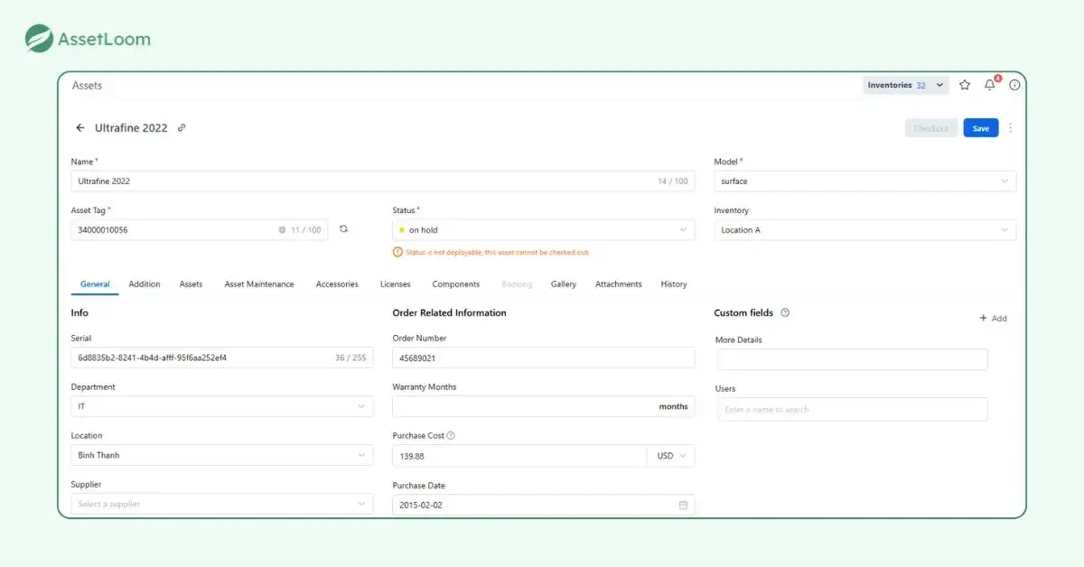Regenerate asset tag with refresh icon

(343, 229)
